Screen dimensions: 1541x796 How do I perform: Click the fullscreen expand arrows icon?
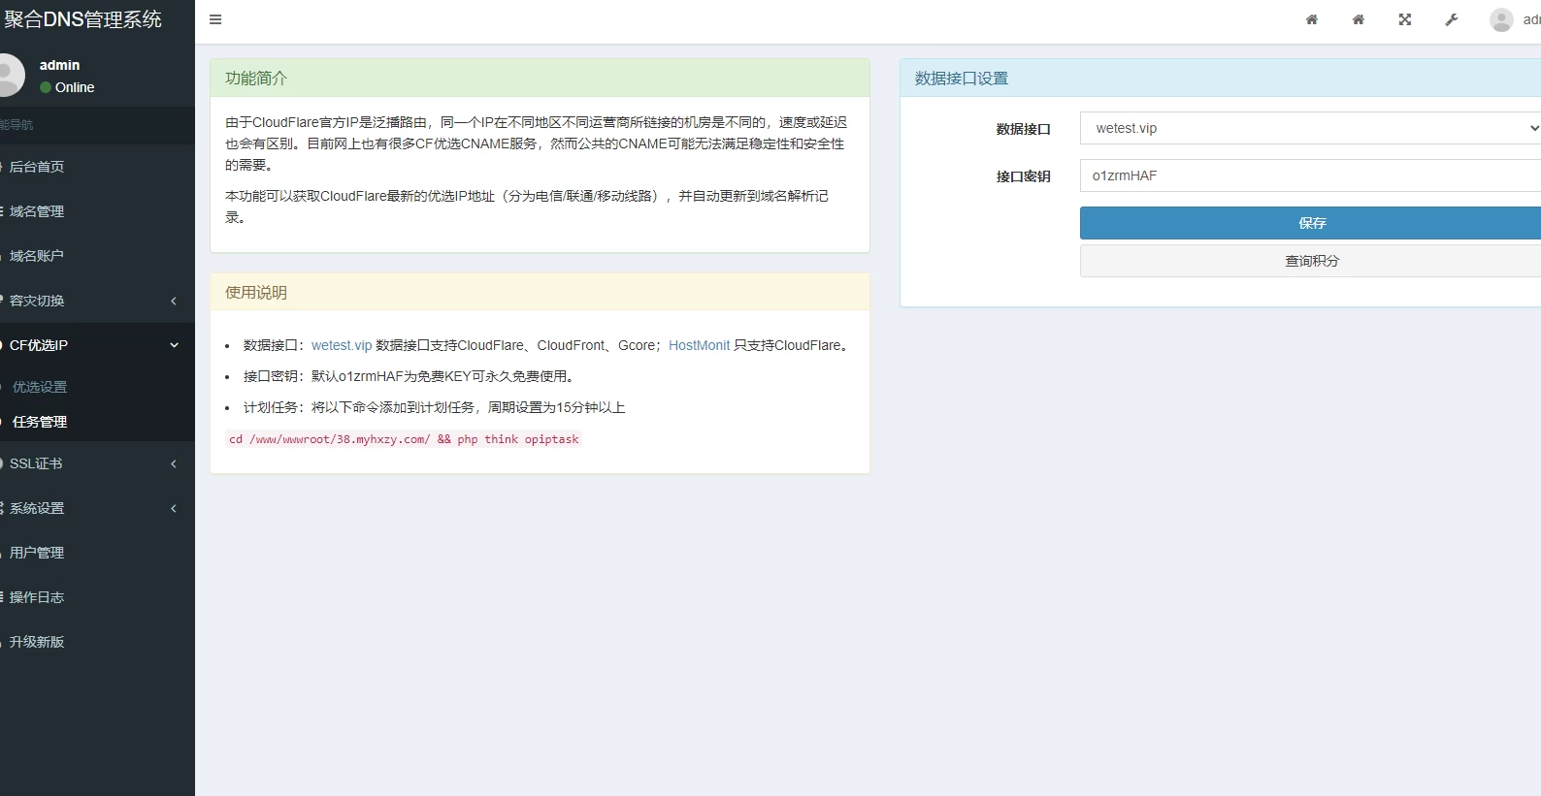1404,19
